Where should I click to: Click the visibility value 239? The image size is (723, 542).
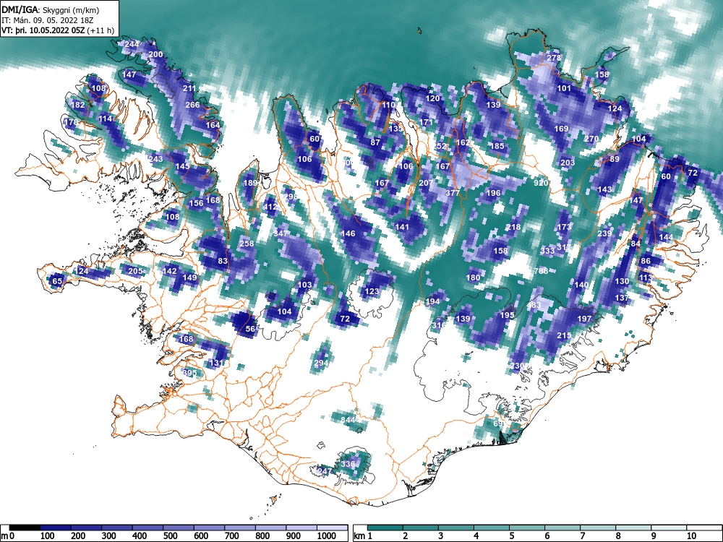coord(604,233)
